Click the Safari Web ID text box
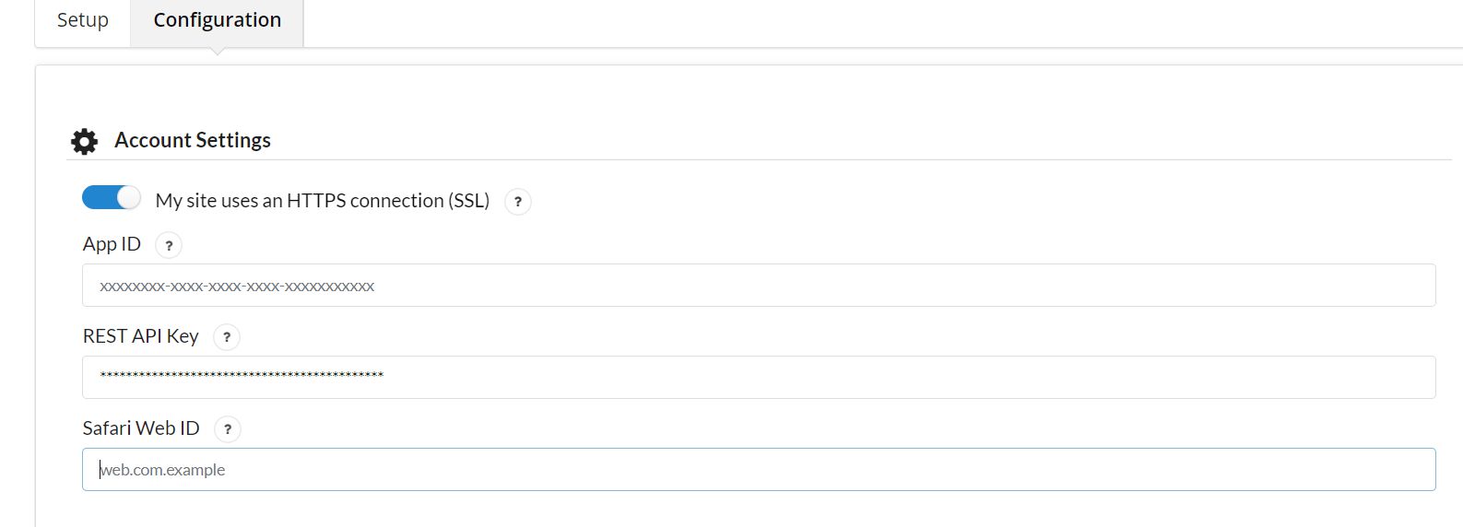 pyautogui.click(x=758, y=470)
